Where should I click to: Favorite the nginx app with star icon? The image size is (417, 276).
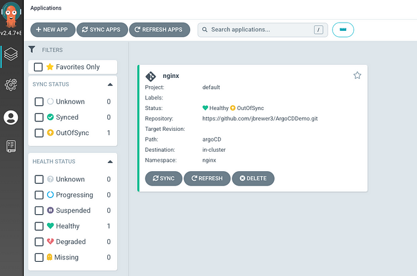click(x=357, y=76)
